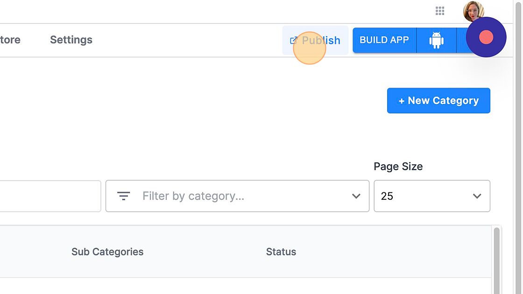Click the external-link icon beside Publish

tap(294, 41)
